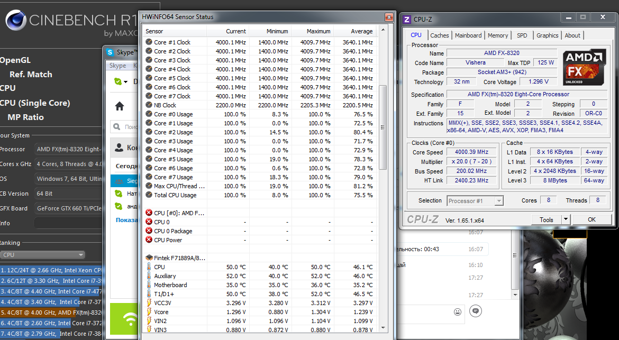Switch to the Caches tab in CPU-Z
This screenshot has height=340, width=619.
click(439, 35)
